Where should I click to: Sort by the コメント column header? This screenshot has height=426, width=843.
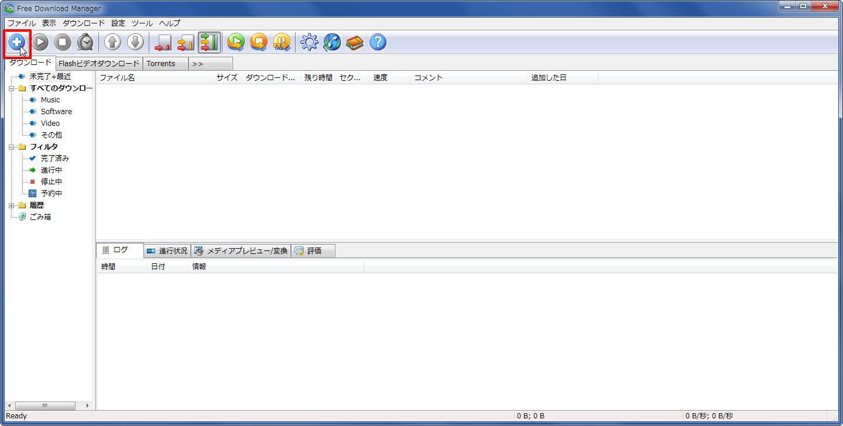coord(469,77)
